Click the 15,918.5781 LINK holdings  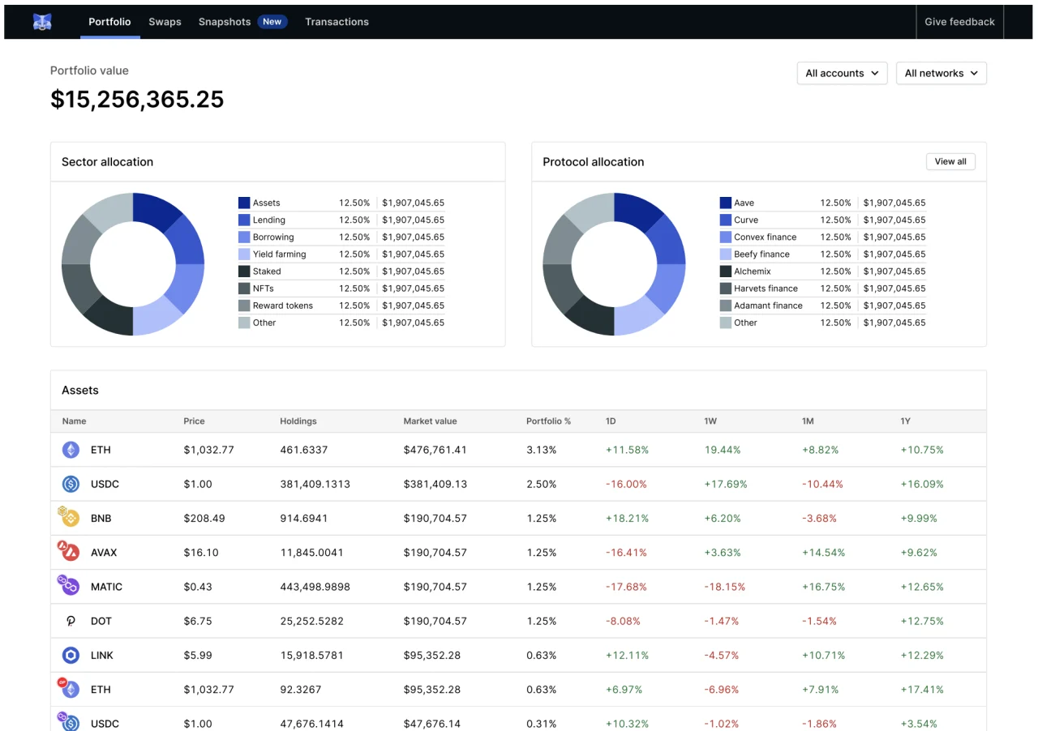(311, 655)
